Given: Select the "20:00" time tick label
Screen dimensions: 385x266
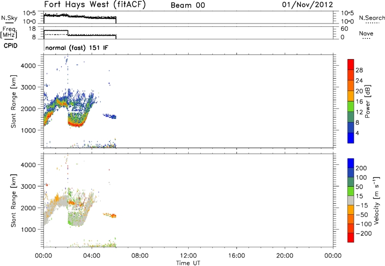Looking at the screenshot, I should (285, 256).
